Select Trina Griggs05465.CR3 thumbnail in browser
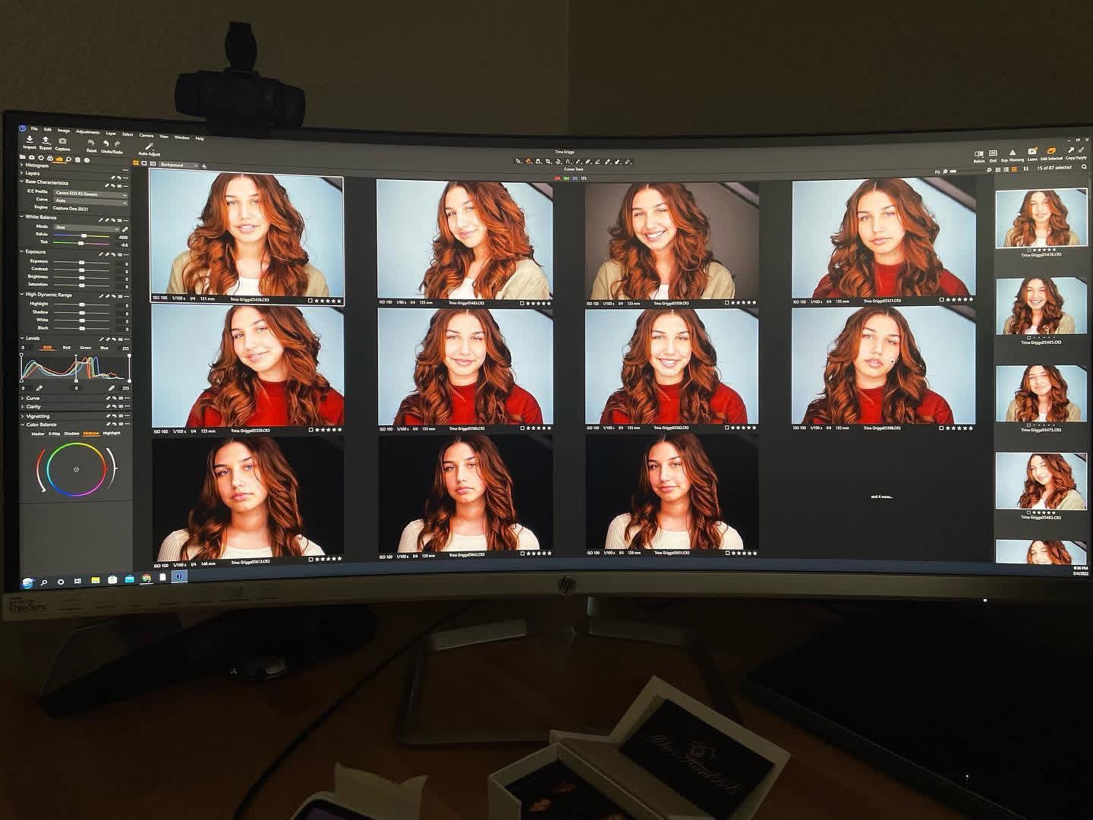 (1040, 307)
